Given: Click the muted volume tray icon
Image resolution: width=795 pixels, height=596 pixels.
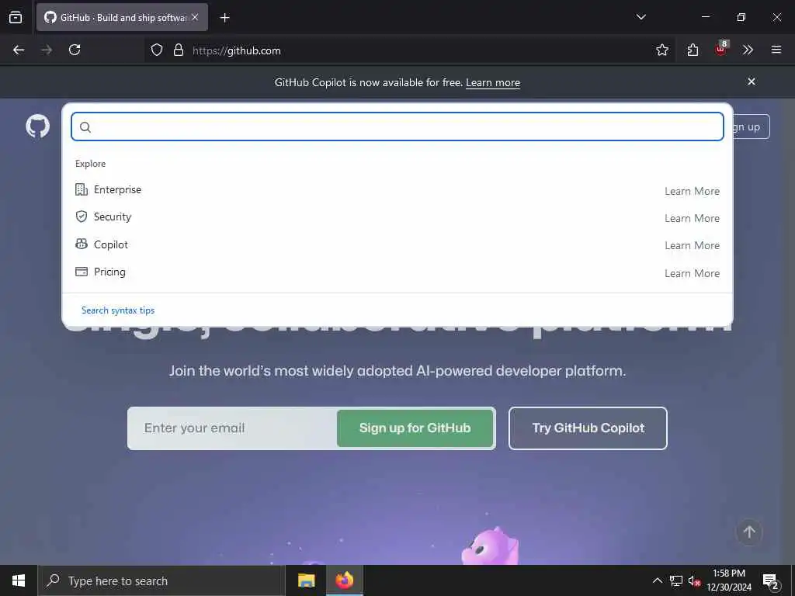Looking at the screenshot, I should click(x=694, y=581).
